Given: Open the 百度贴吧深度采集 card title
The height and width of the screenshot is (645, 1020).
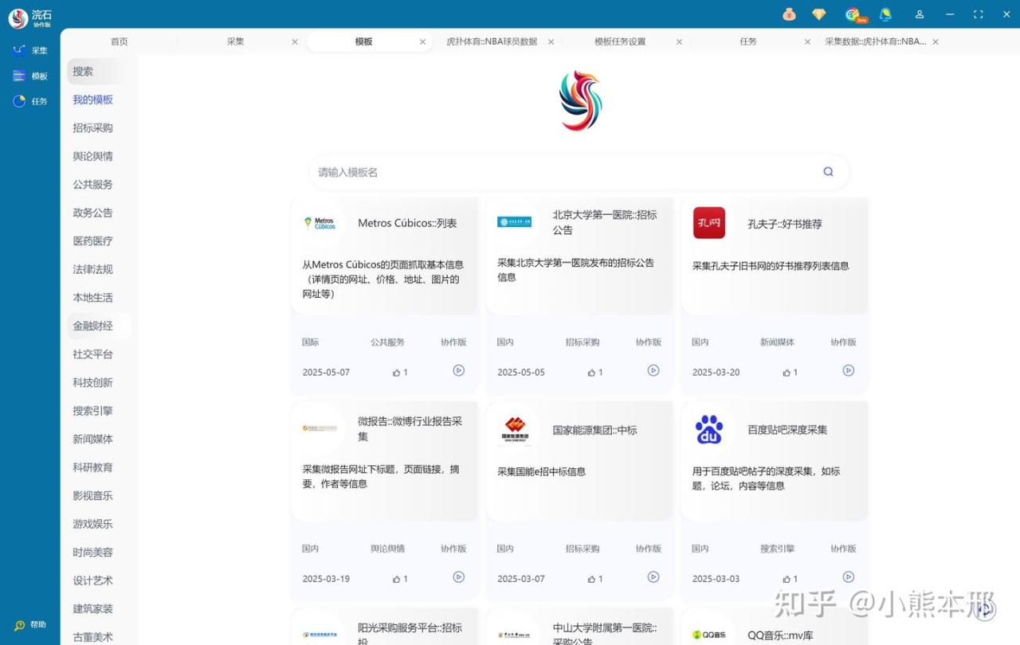Looking at the screenshot, I should (x=787, y=430).
